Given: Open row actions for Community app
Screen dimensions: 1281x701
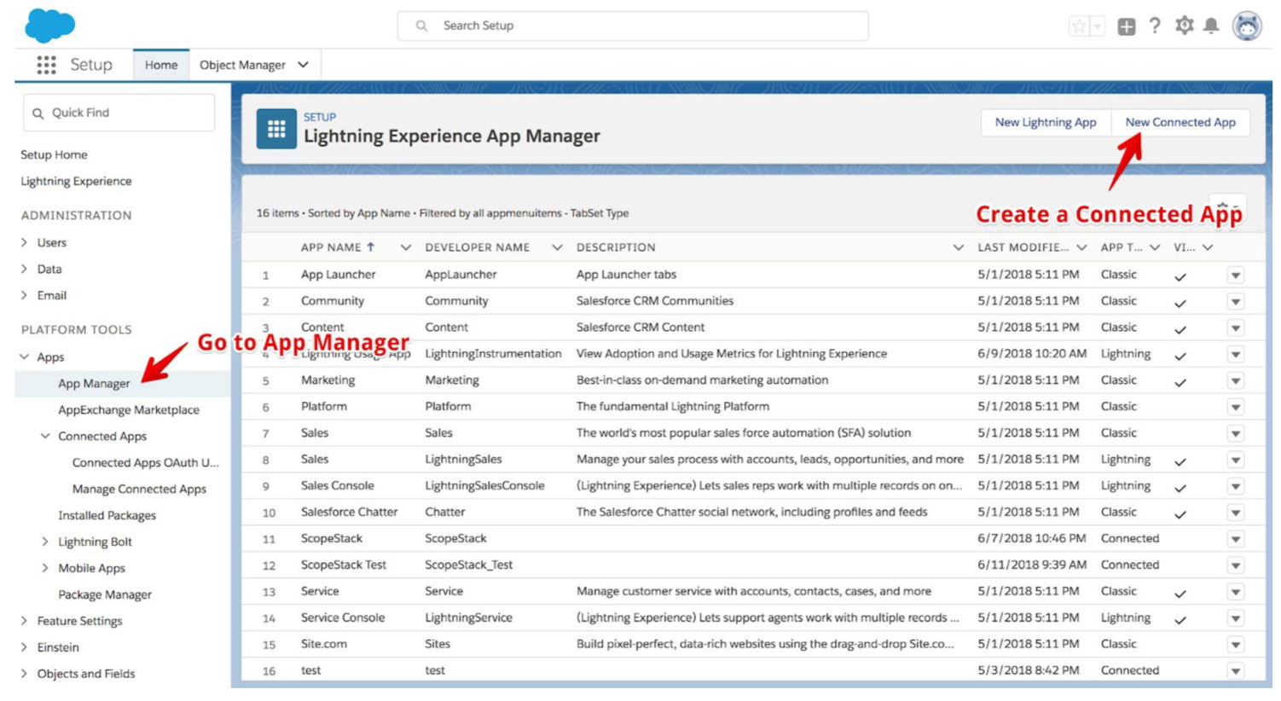Looking at the screenshot, I should pos(1236,302).
